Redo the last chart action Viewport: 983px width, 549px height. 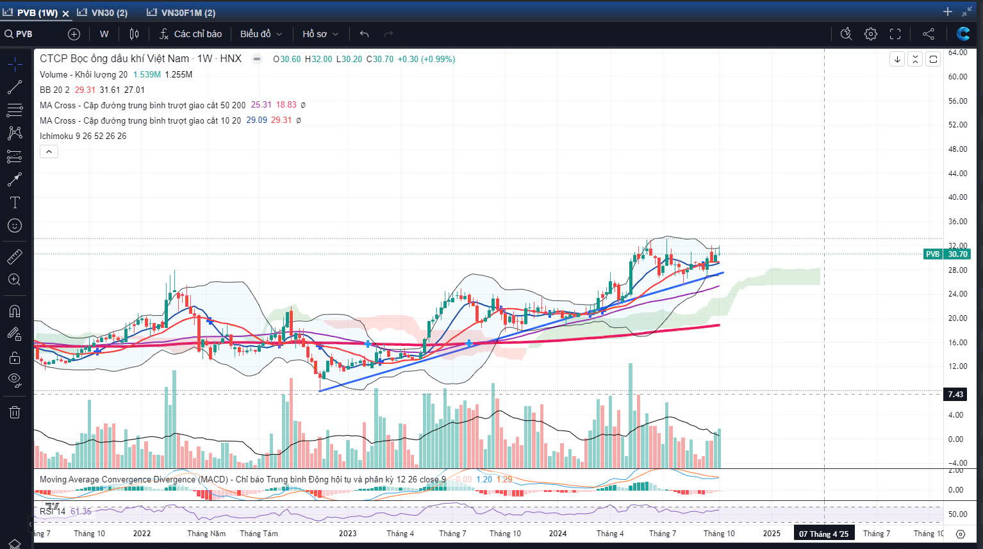388,34
